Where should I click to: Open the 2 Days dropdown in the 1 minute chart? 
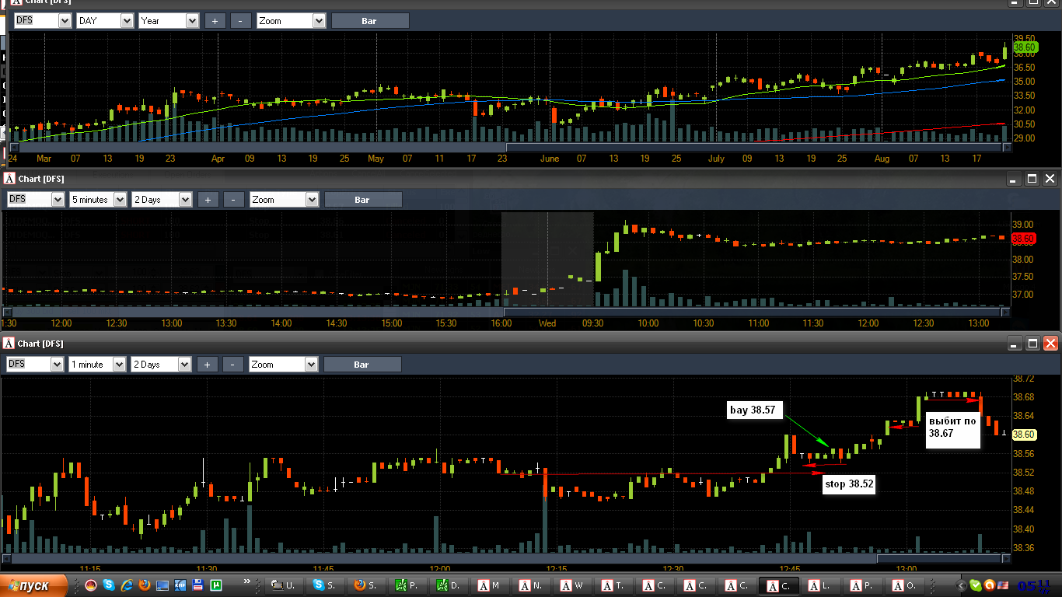pos(162,364)
